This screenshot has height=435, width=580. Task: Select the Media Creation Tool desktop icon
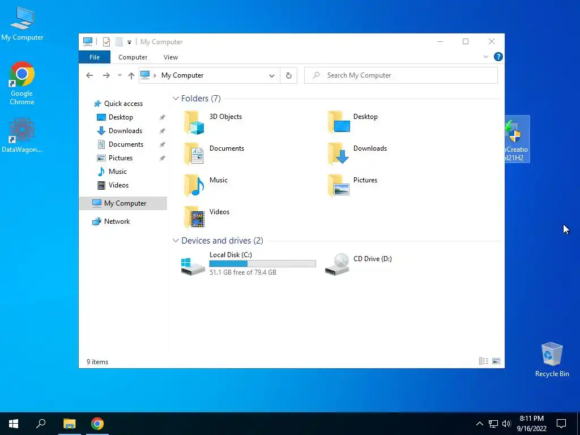pos(517,139)
